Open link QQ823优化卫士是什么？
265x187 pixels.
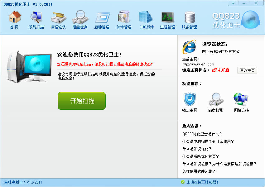click(x=202, y=134)
